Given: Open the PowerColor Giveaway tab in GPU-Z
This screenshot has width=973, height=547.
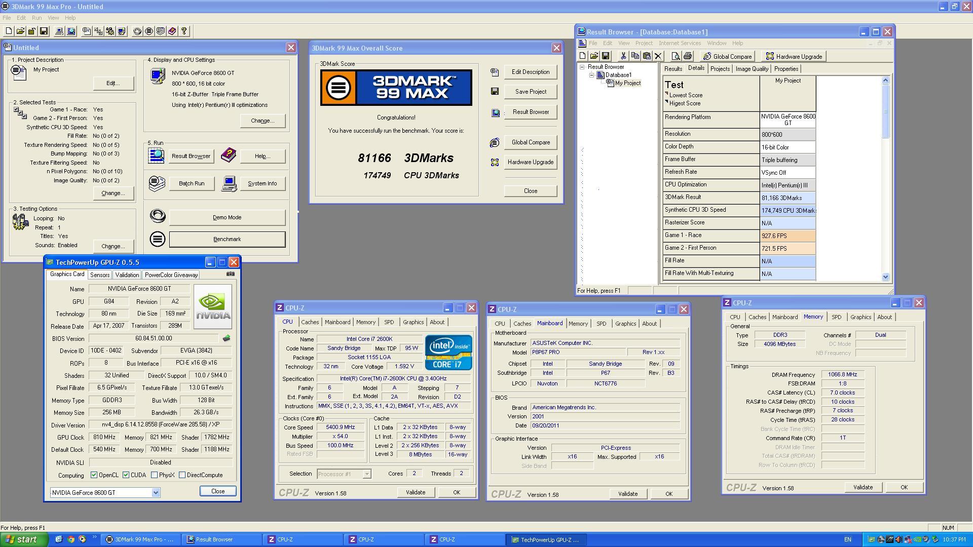Looking at the screenshot, I should pos(171,275).
